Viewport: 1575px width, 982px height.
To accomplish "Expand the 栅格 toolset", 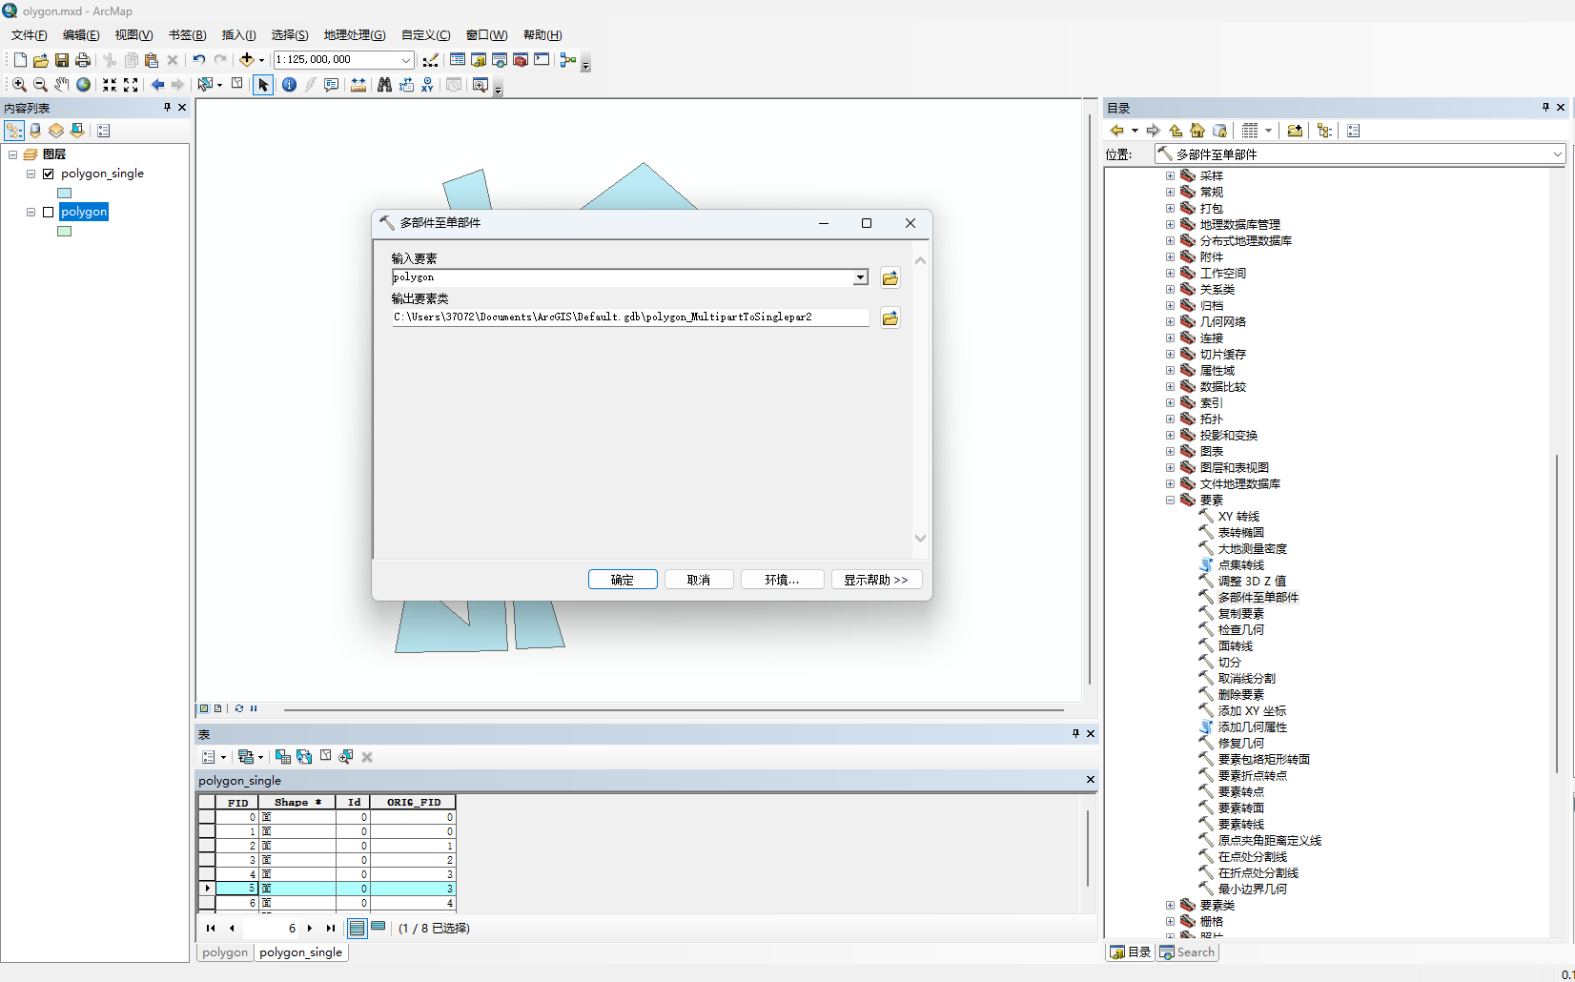I will coord(1170,922).
